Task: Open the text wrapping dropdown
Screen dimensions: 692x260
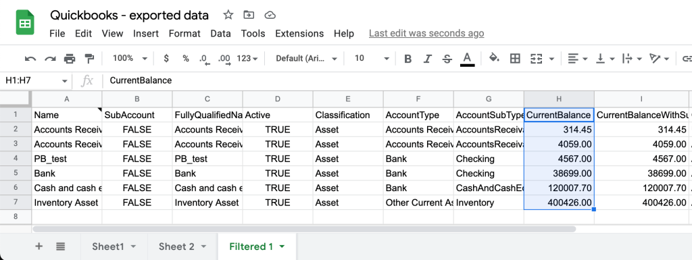Action: click(x=632, y=59)
